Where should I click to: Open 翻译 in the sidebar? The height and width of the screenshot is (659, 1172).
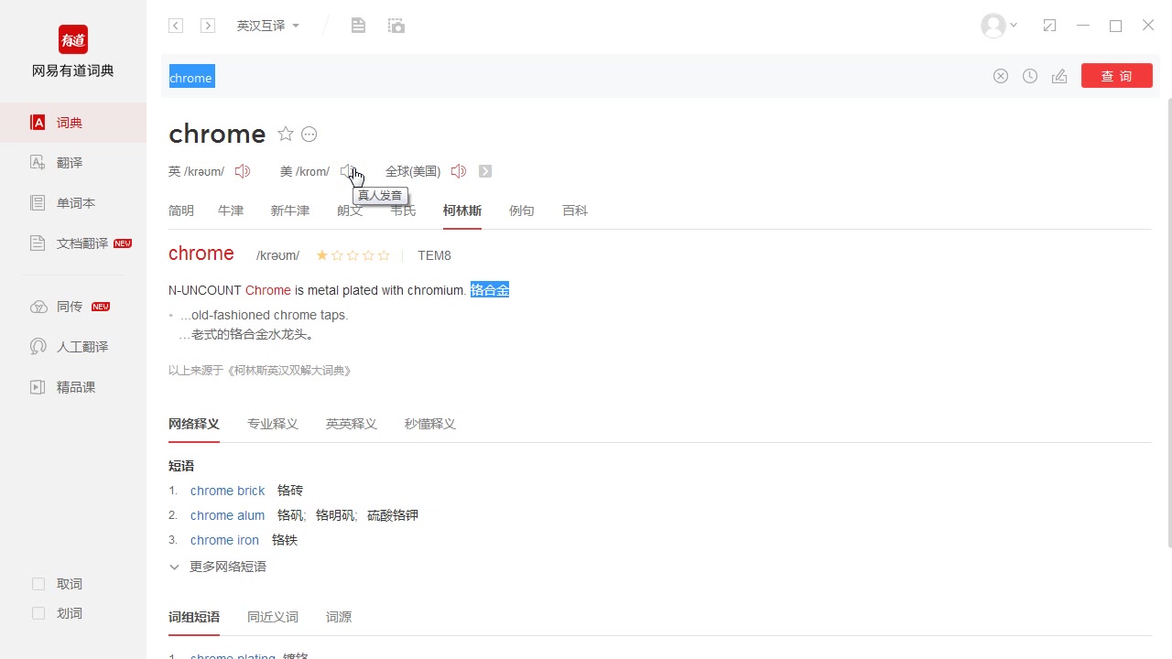pos(73,163)
